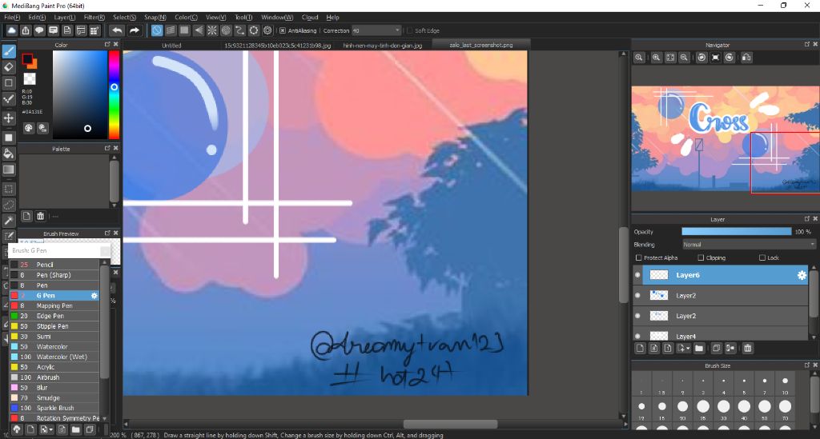Open the Snap menu
The image size is (820, 439).
[x=155, y=18]
